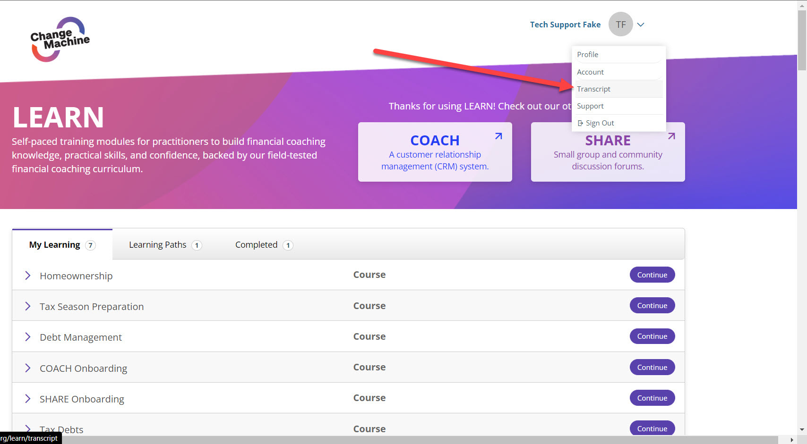Image resolution: width=807 pixels, height=444 pixels.
Task: Click the Sign Out door icon
Action: pos(580,123)
